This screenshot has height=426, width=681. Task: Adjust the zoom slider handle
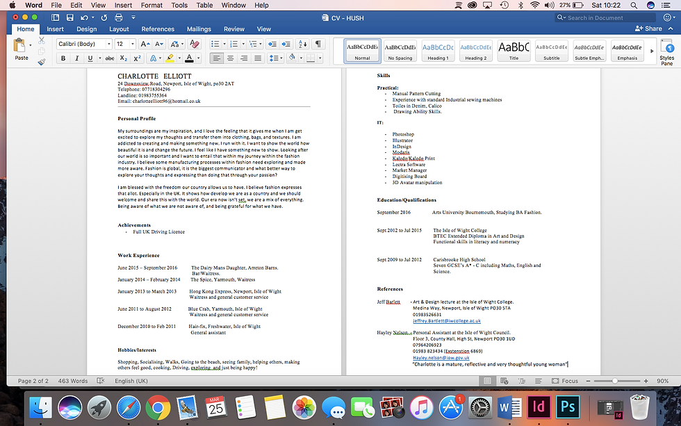point(614,381)
